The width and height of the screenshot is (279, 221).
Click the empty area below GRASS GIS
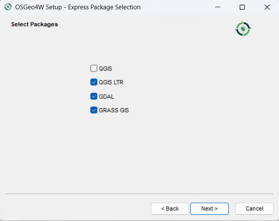139,152
